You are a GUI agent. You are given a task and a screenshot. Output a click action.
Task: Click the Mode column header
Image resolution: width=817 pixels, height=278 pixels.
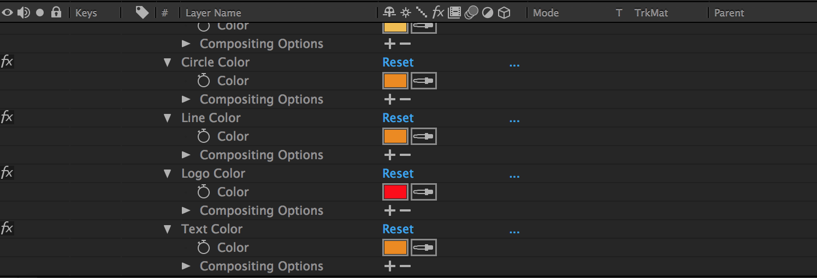tap(546, 13)
